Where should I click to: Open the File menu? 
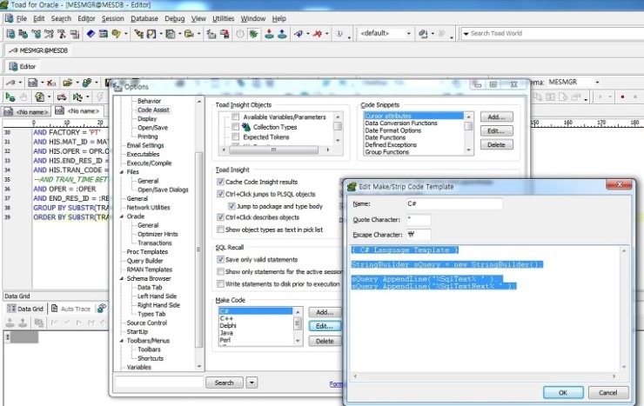click(22, 18)
